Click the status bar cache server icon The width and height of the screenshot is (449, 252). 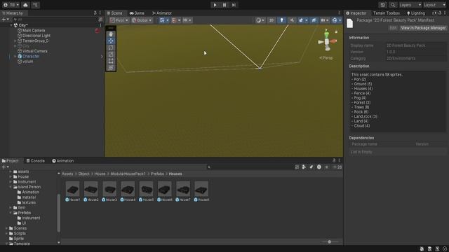click(429, 249)
